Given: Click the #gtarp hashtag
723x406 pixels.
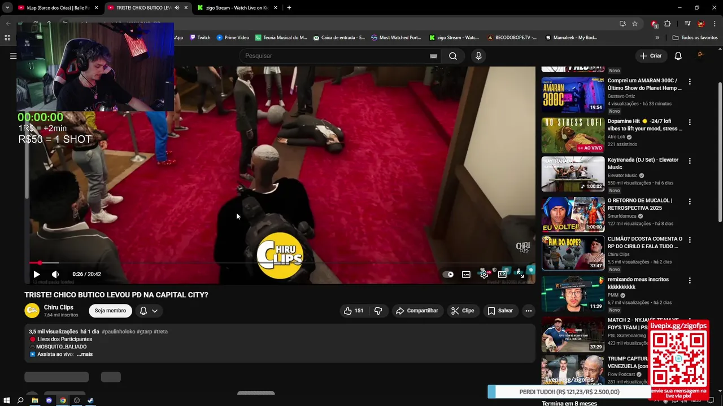Looking at the screenshot, I should tap(144, 332).
